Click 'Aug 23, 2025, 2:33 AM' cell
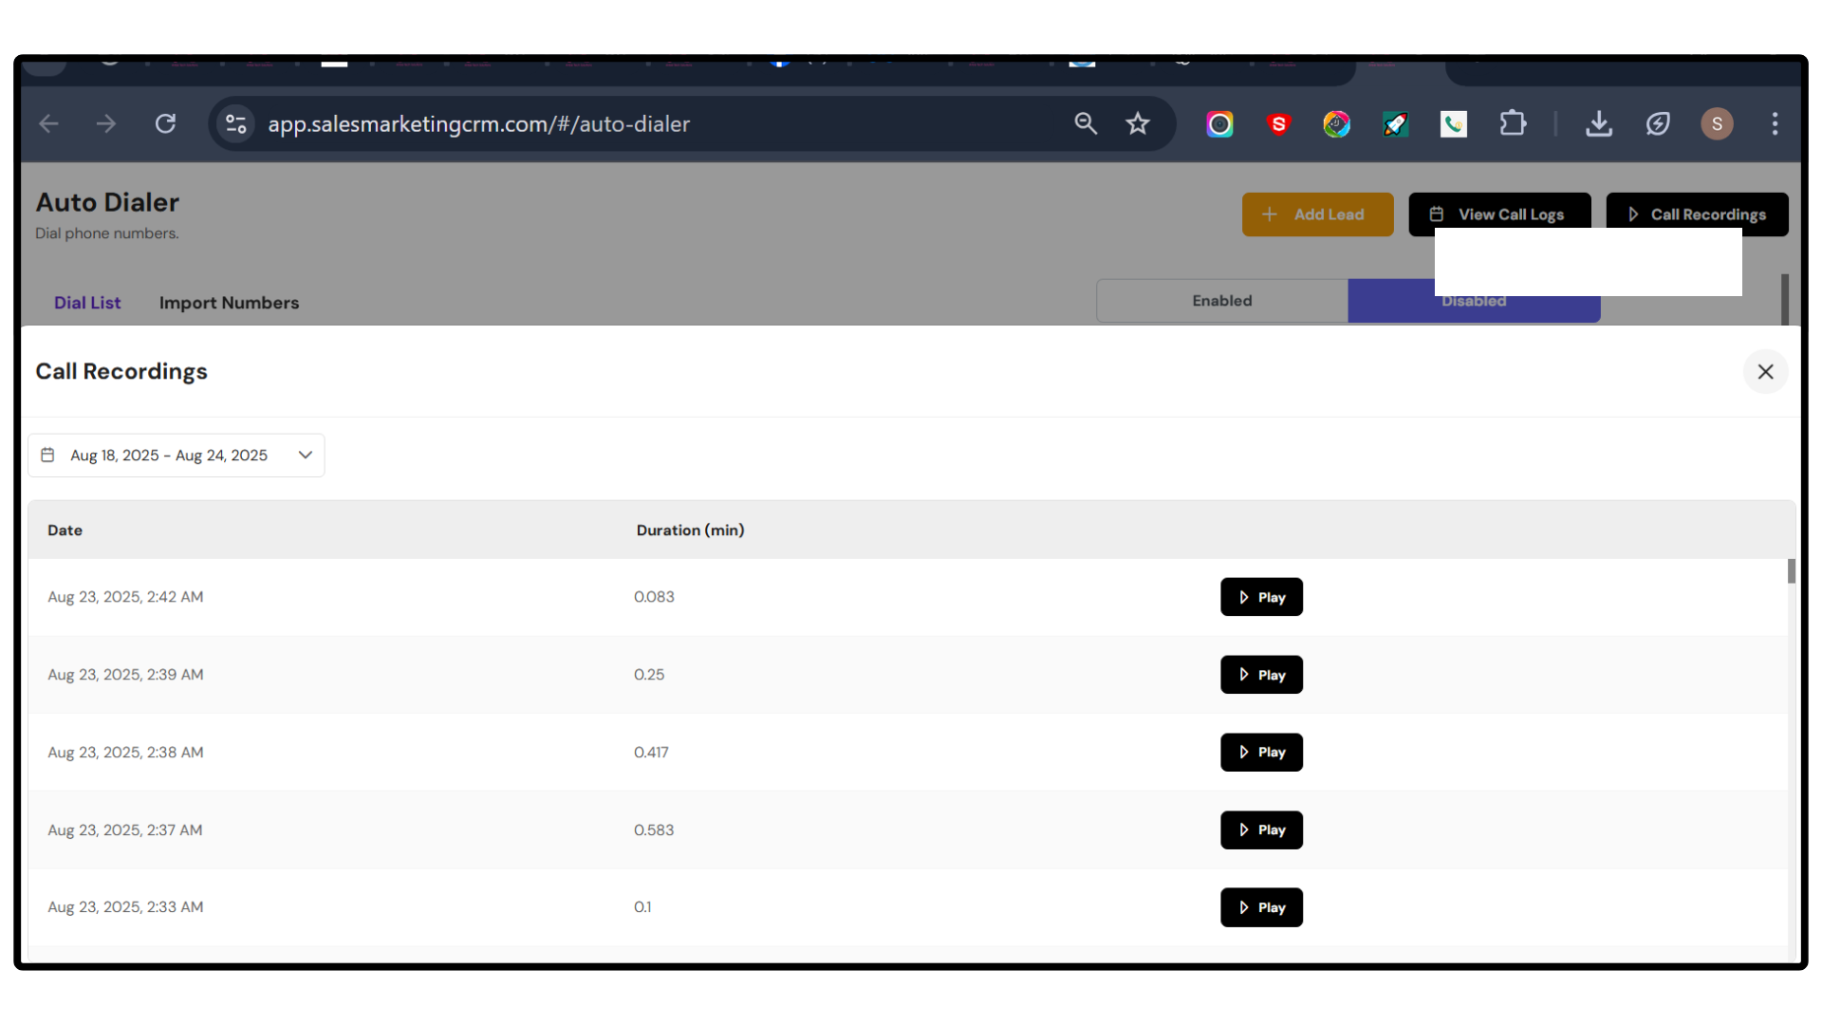This screenshot has height=1025, width=1822. coord(125,907)
